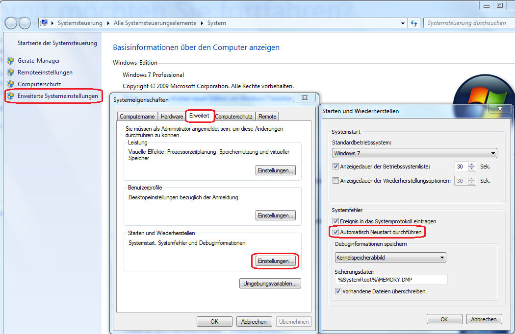The width and height of the screenshot is (515, 334).
Task: Toggle Anzeigedauer der Betriebssystemliste checkbox
Action: 335,167
